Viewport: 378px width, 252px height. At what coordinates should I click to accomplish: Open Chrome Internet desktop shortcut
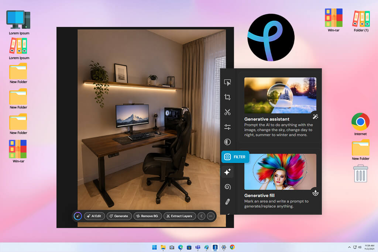360,124
